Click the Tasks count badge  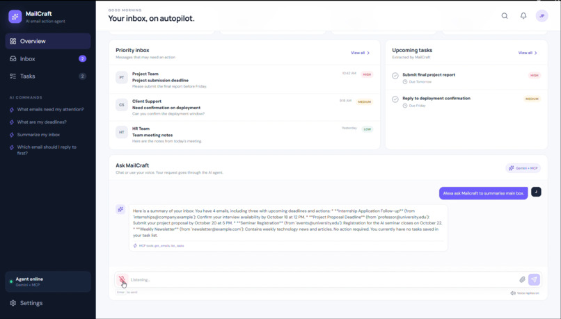[82, 76]
